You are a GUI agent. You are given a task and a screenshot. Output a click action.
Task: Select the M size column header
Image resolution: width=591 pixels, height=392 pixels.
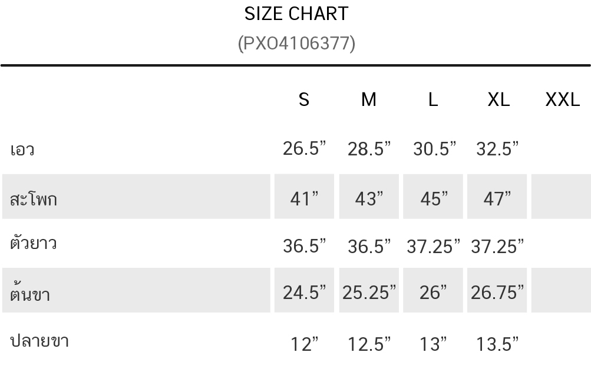point(369,100)
